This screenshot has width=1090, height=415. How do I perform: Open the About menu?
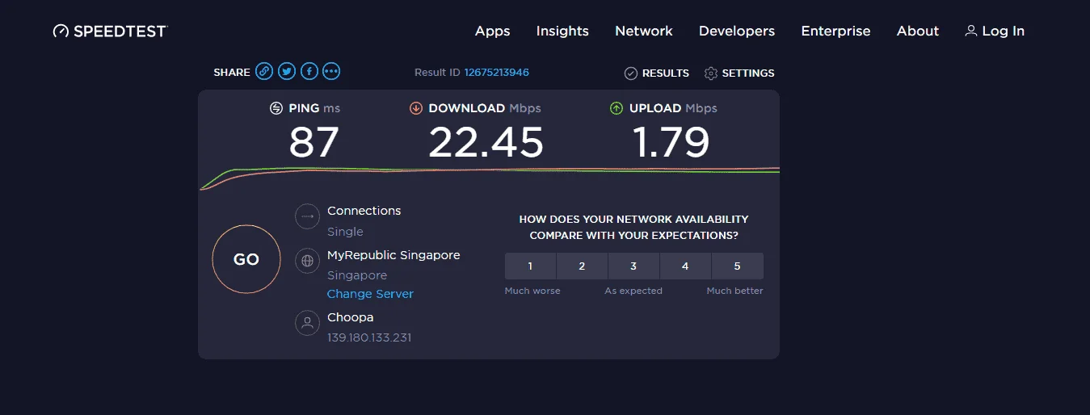(918, 31)
